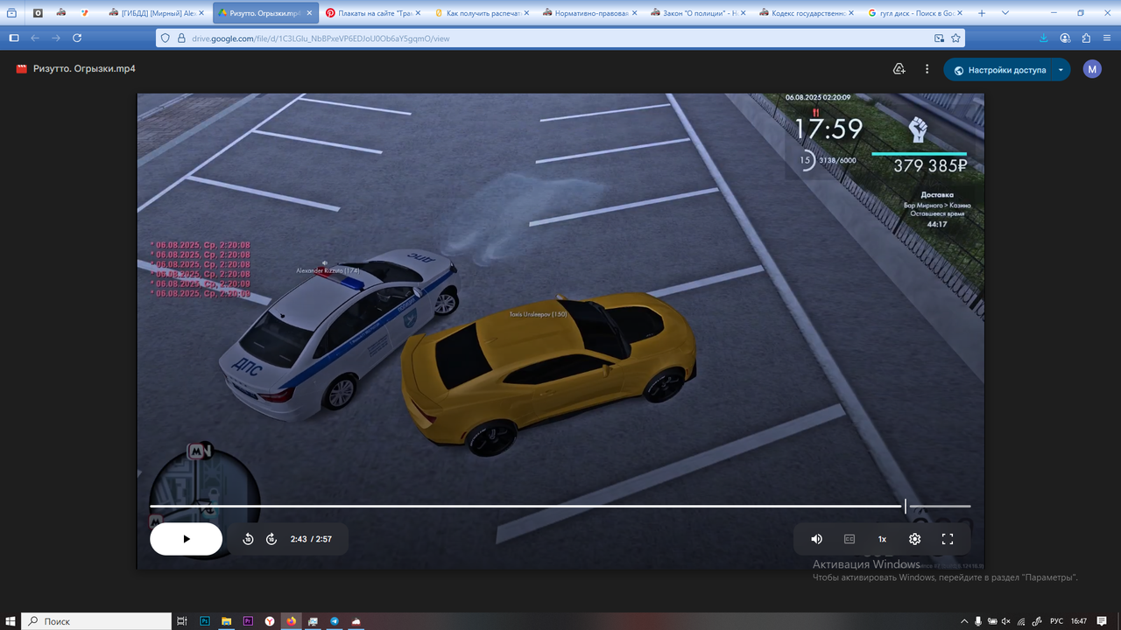Viewport: 1121px width, 630px height.
Task: Open File Explorer from the taskbar
Action: 226,621
